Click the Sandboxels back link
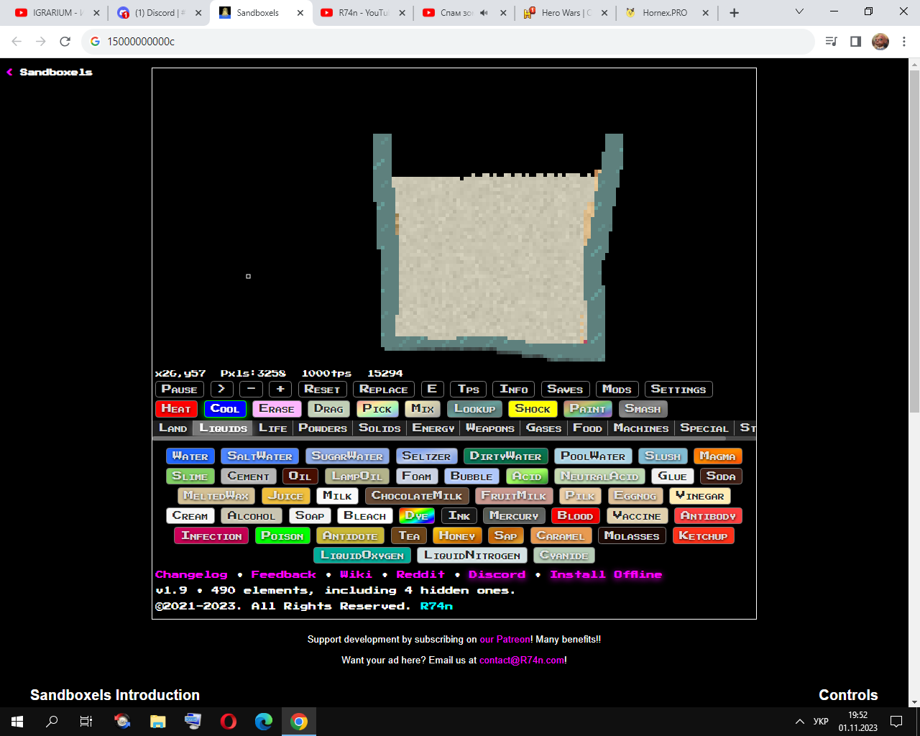Viewport: 920px width, 736px height. [50, 73]
